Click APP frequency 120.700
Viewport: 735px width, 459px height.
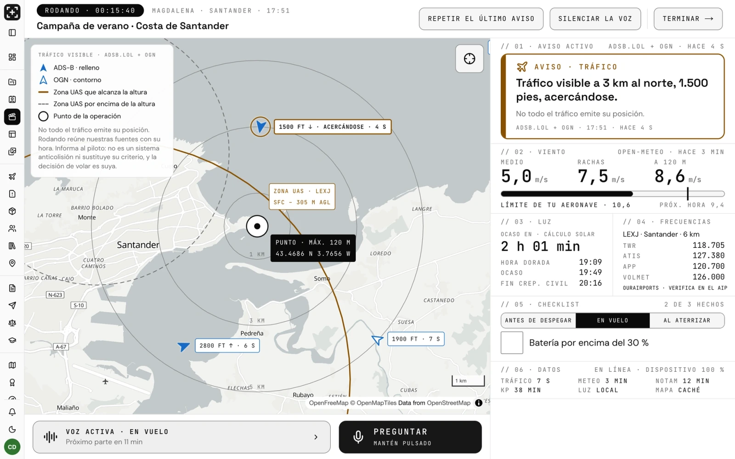(708, 266)
